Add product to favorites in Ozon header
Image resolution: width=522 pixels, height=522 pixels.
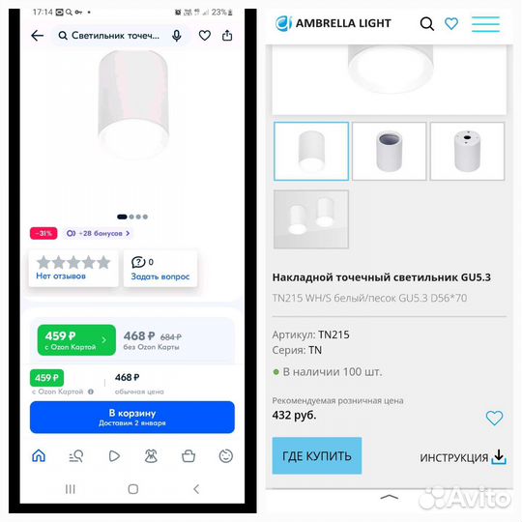(x=205, y=36)
